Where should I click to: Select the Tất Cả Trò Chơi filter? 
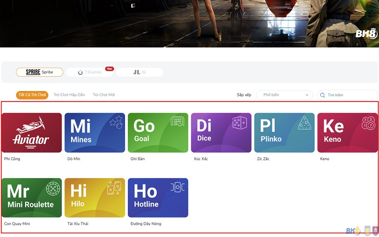(x=32, y=95)
